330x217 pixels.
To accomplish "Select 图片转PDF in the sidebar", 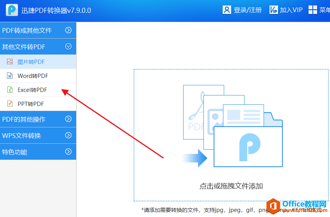I will click(38, 62).
